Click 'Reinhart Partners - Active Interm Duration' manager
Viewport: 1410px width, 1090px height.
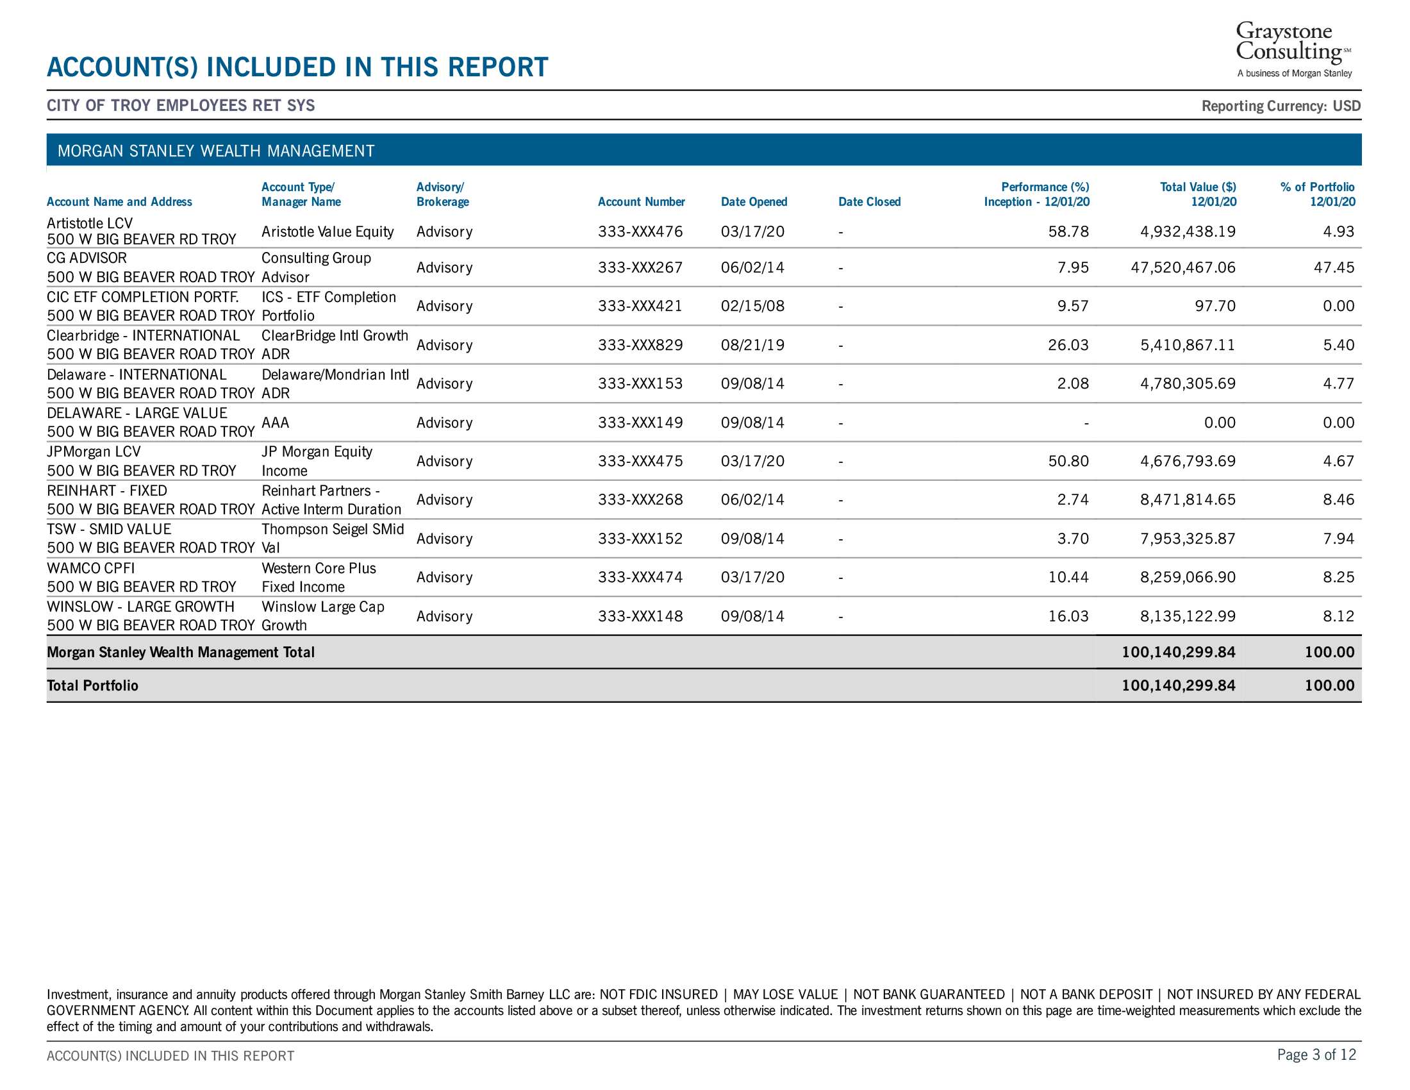coord(331,500)
